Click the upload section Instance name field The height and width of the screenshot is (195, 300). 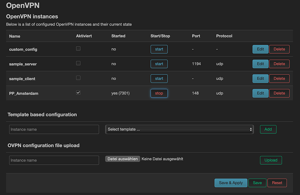pos(54,160)
